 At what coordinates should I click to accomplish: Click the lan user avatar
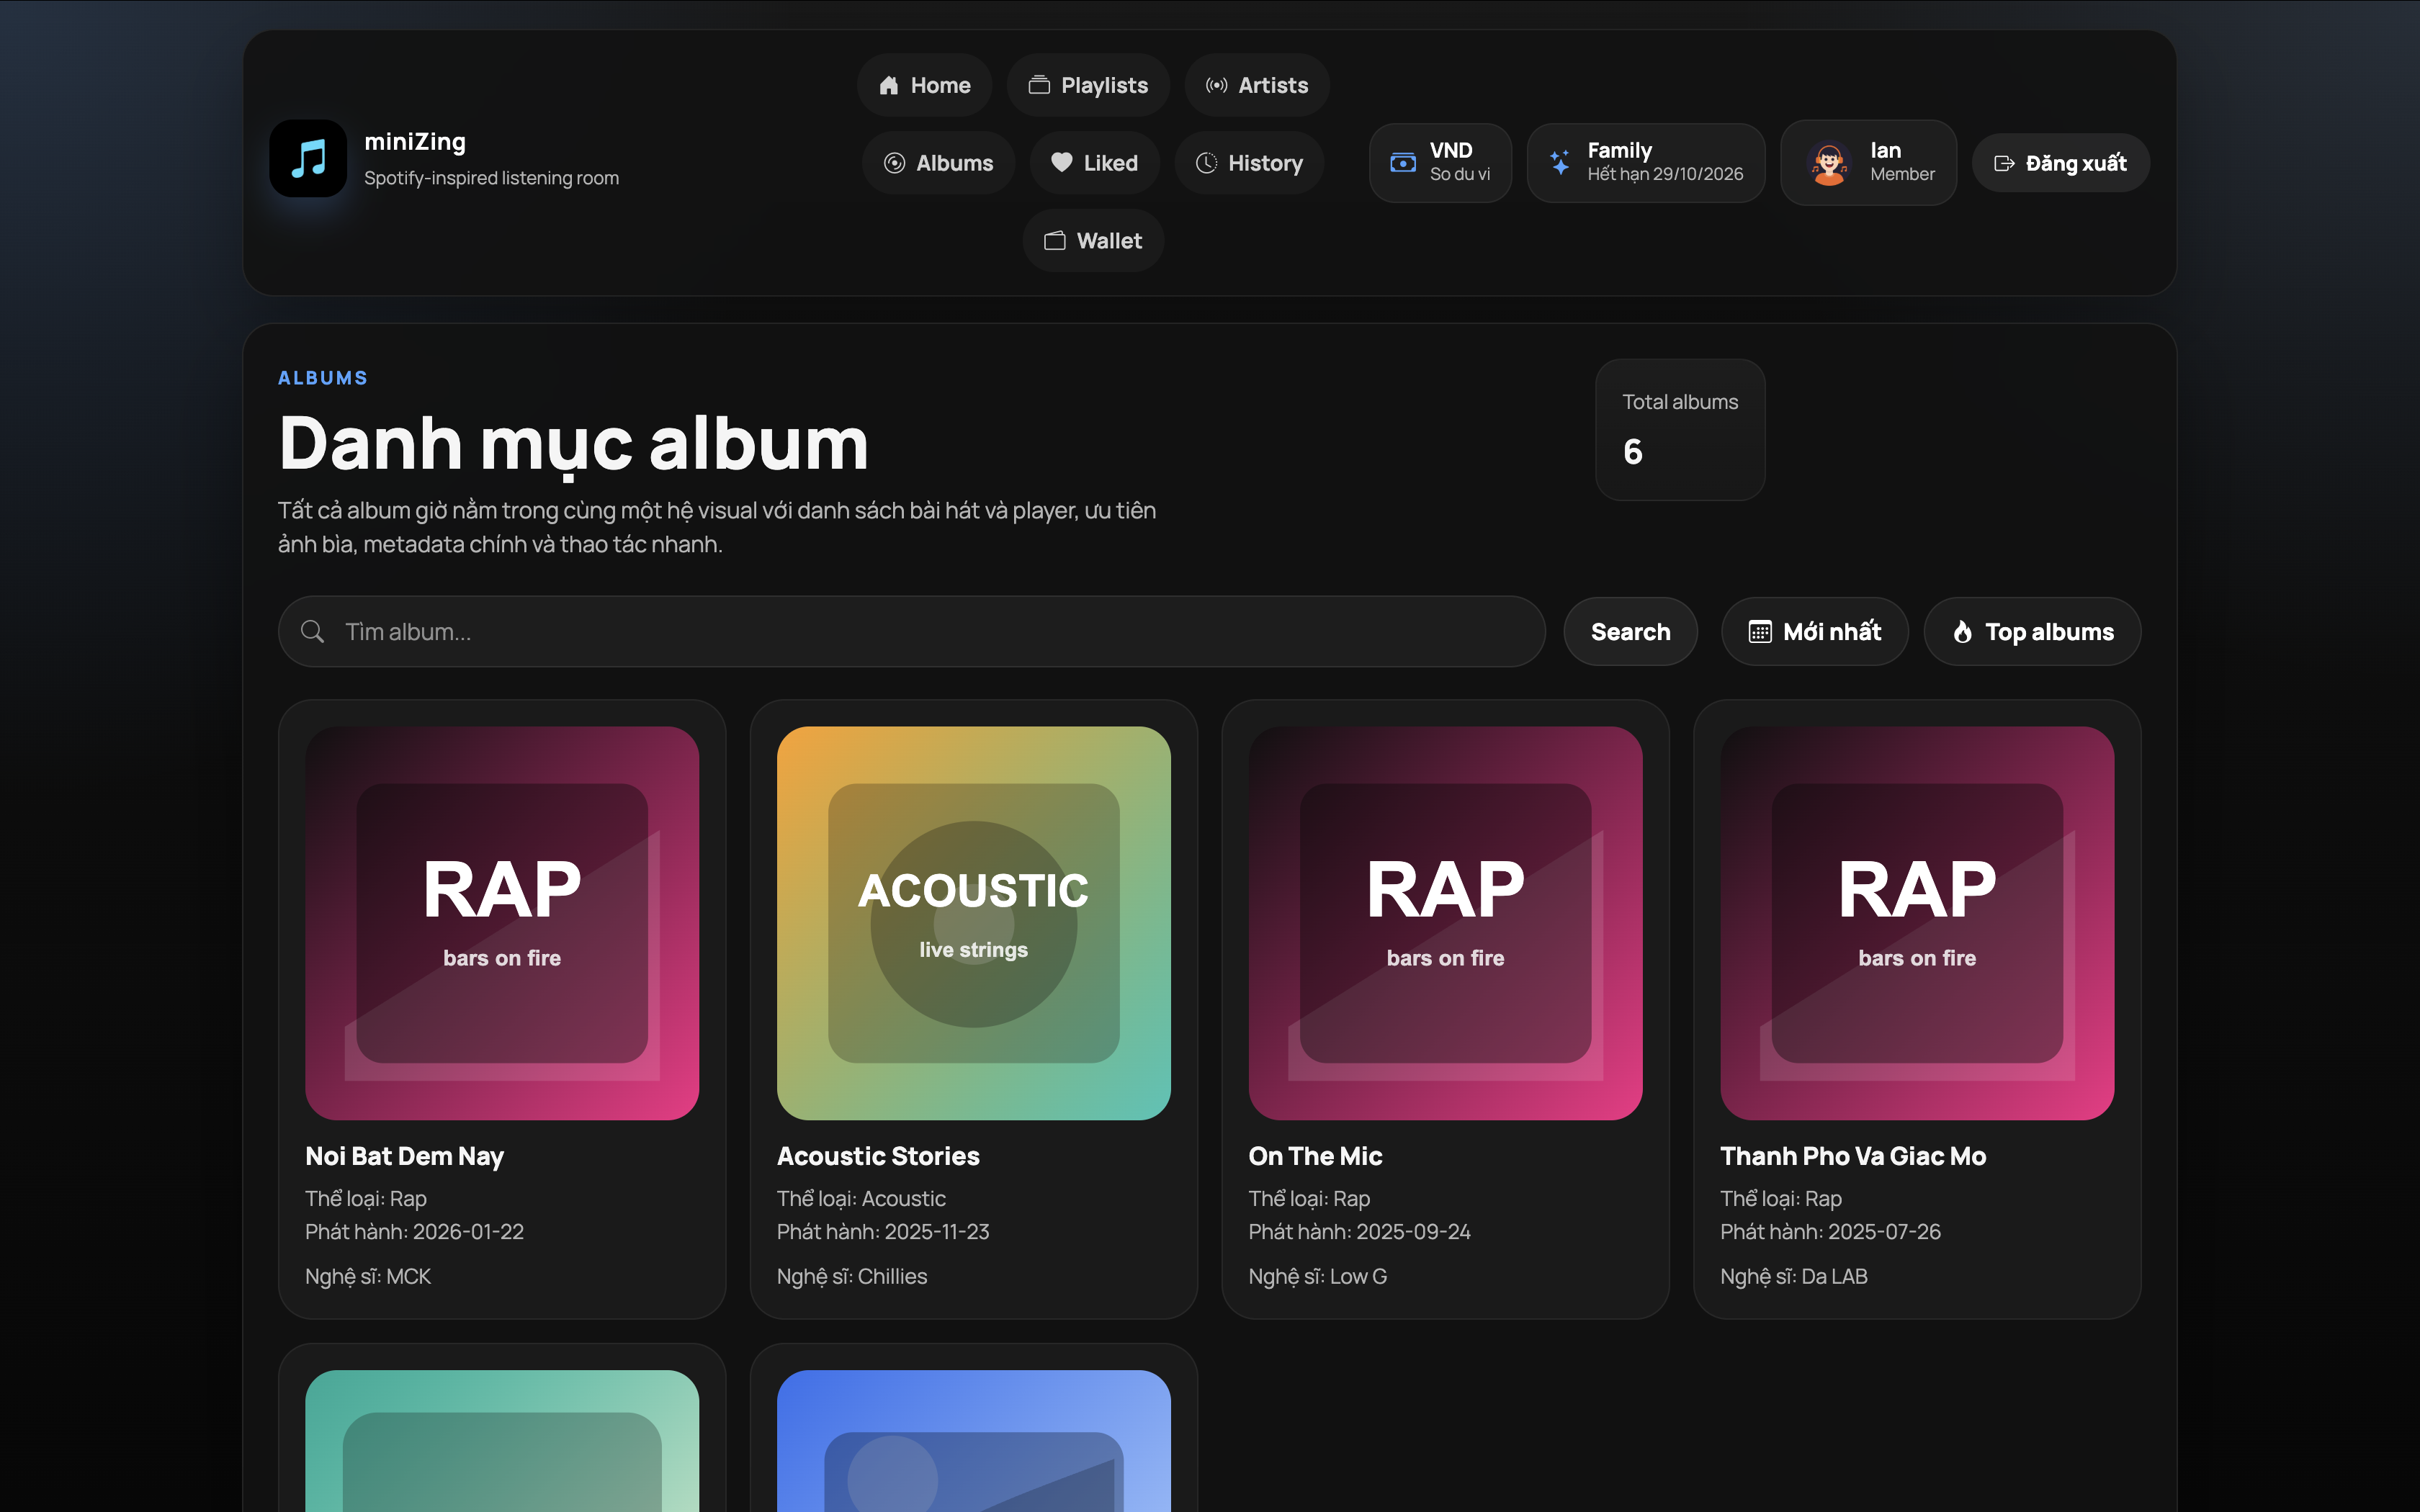pyautogui.click(x=1829, y=163)
